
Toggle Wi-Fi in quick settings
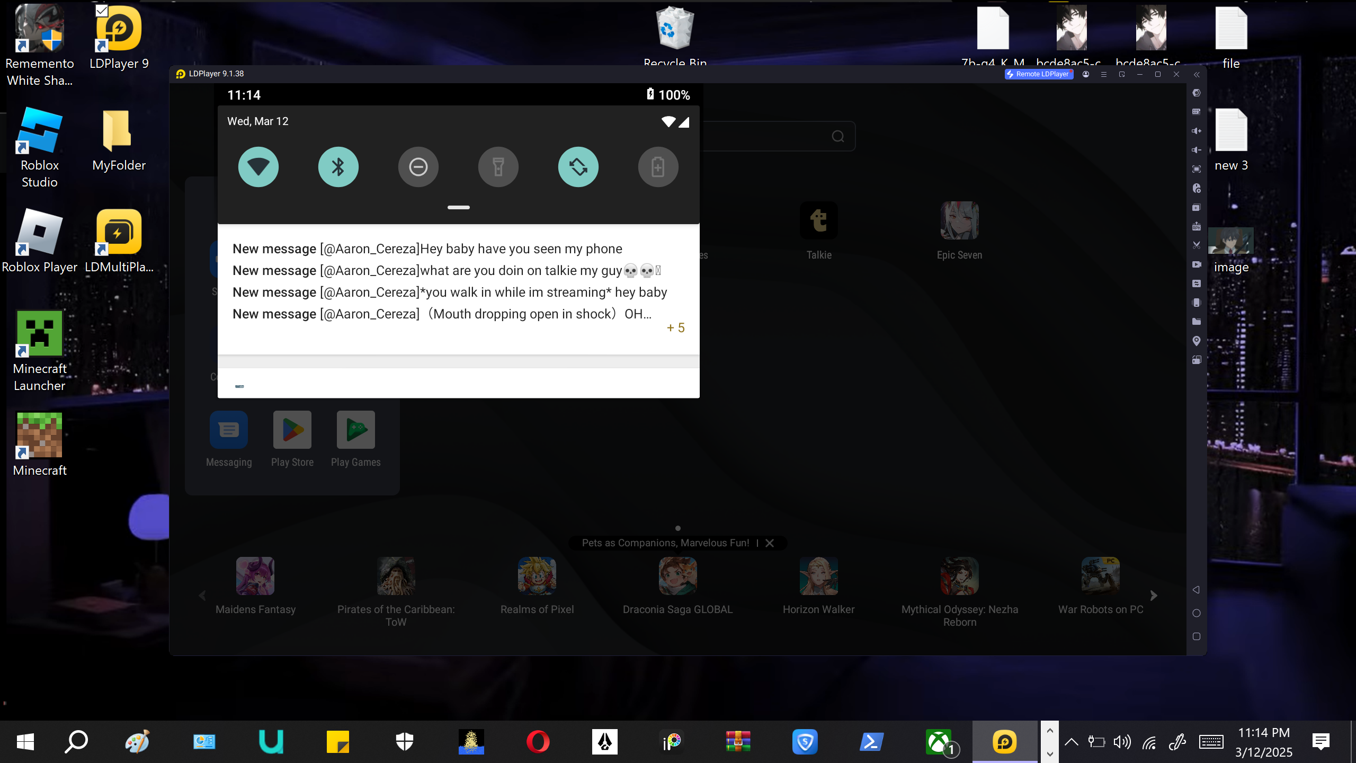tap(258, 167)
